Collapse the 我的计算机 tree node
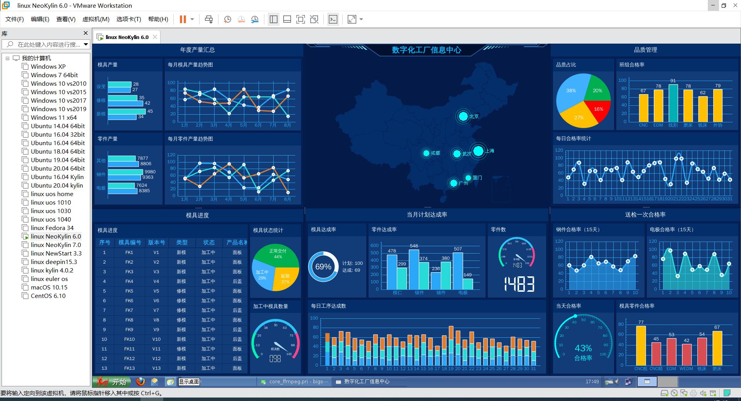Image resolution: width=741 pixels, height=401 pixels. 7,58
